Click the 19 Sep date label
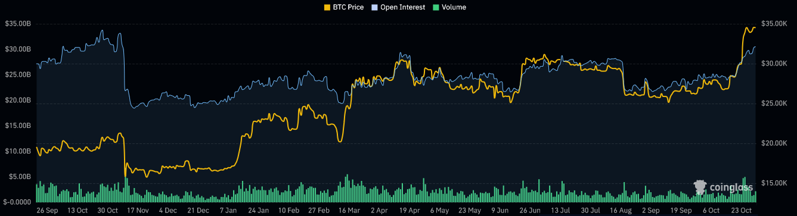The width and height of the screenshot is (797, 216). (x=680, y=211)
